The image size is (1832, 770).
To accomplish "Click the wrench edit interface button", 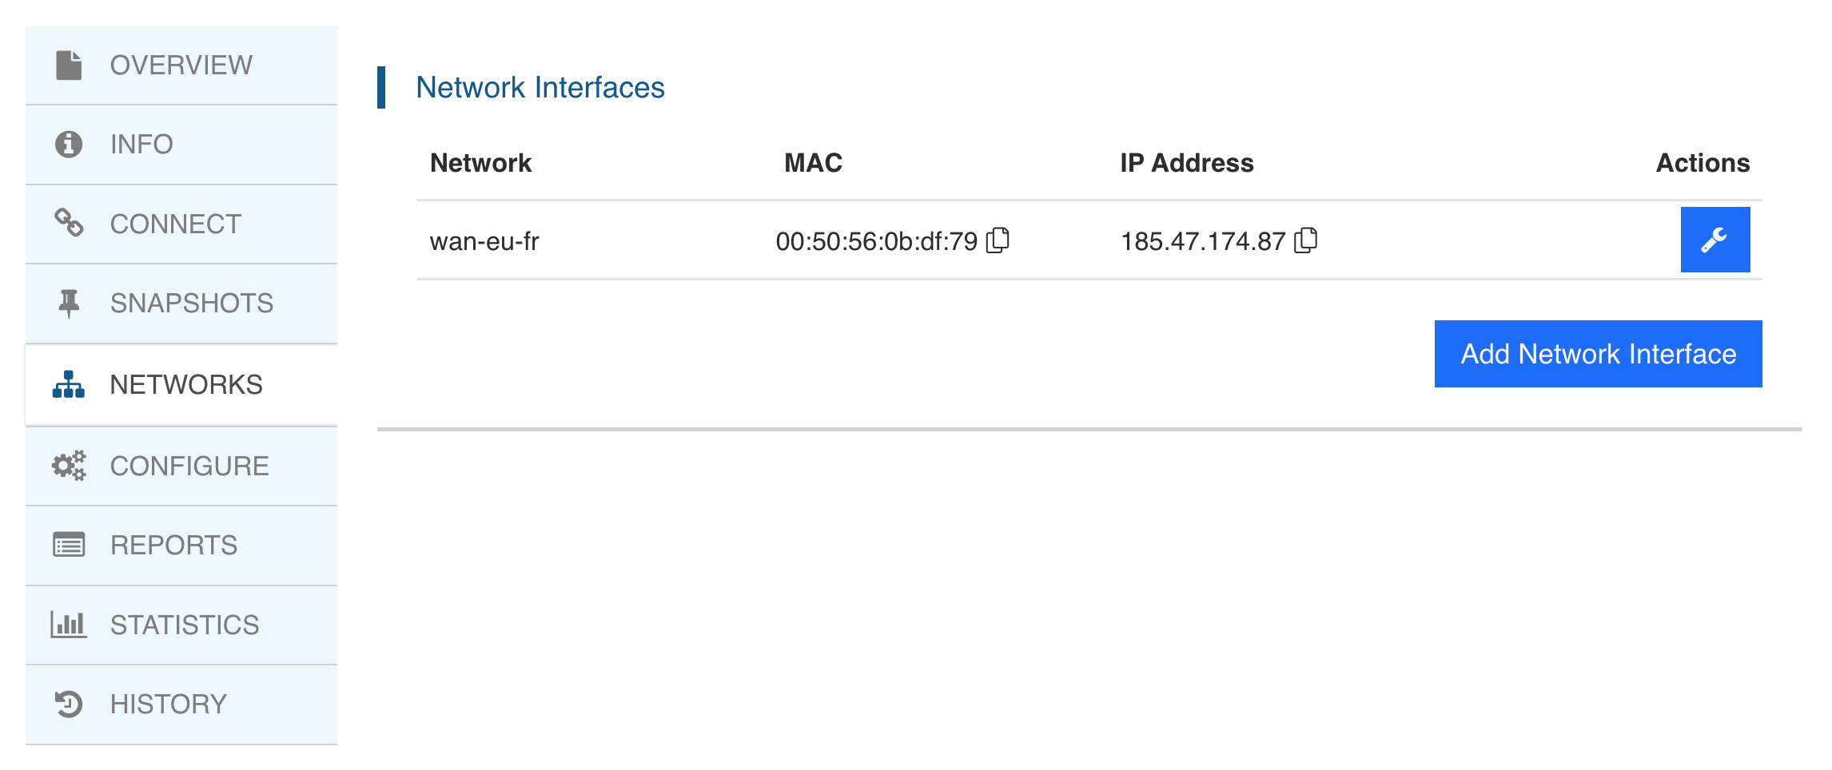I will point(1715,240).
